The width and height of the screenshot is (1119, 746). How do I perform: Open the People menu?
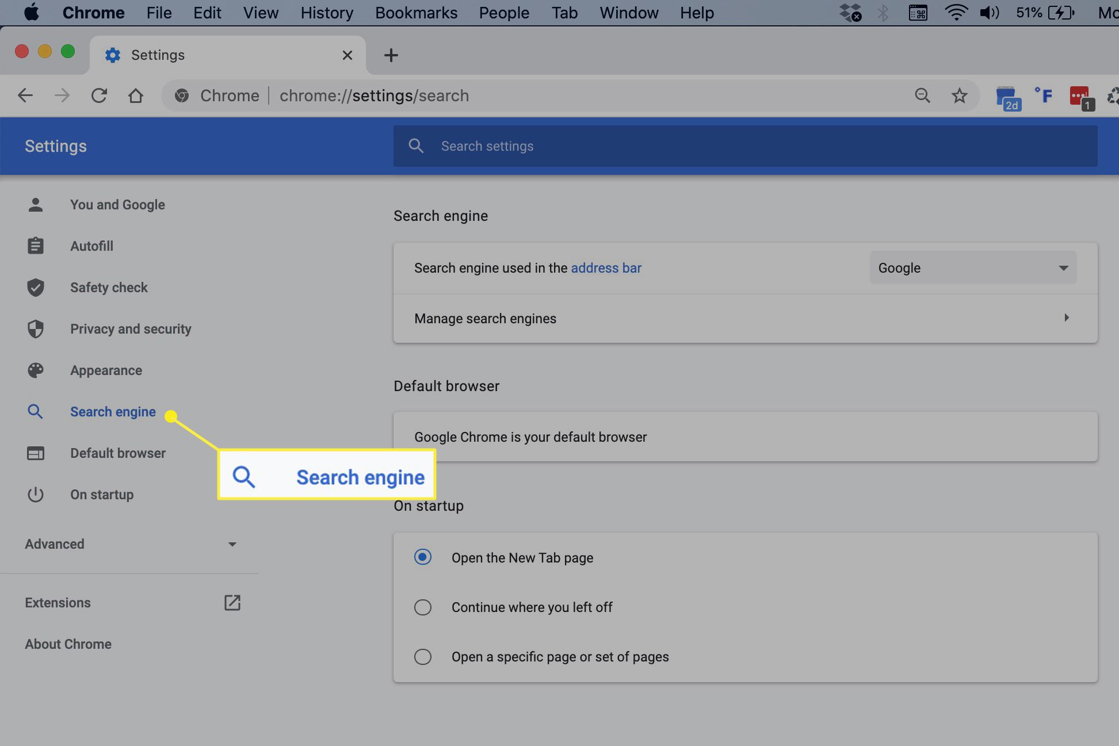pos(504,13)
